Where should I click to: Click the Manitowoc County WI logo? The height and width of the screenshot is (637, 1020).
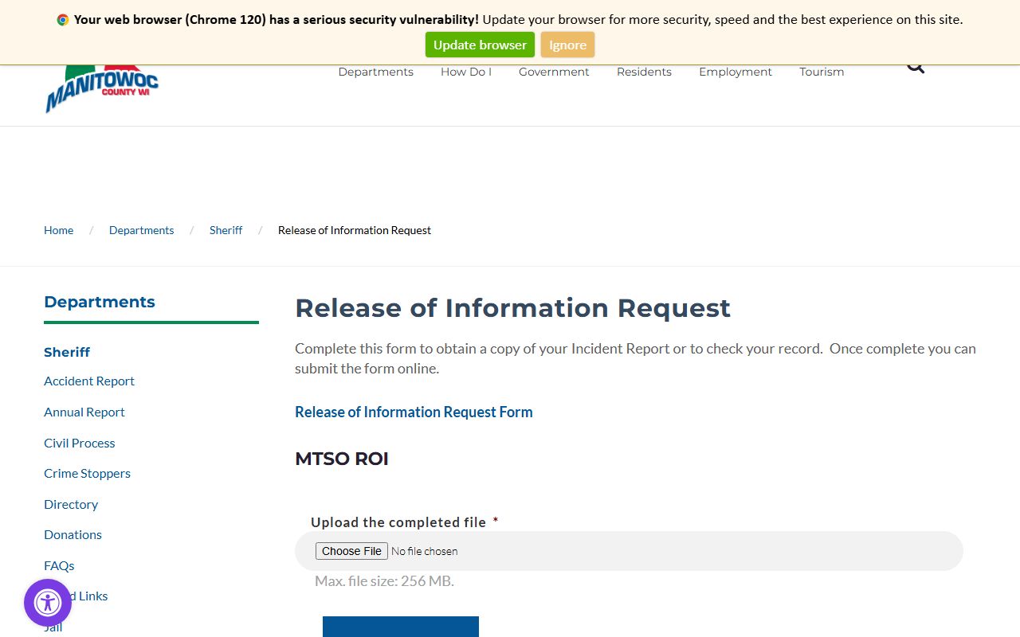(x=102, y=88)
